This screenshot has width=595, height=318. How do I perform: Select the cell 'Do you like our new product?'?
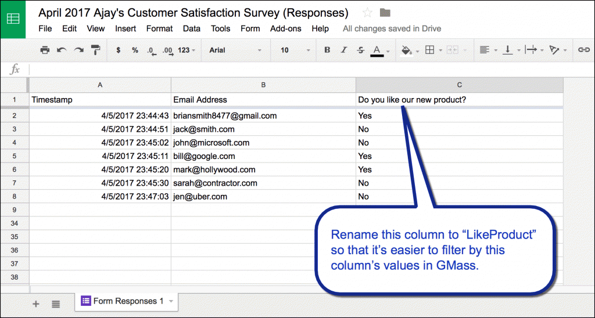click(459, 100)
